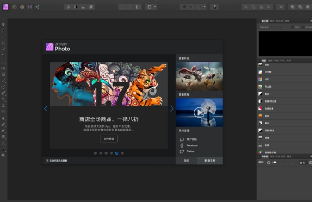This screenshot has width=312, height=202.
Task: Select the Clone Brush stamp tool
Action: (x=4, y=106)
